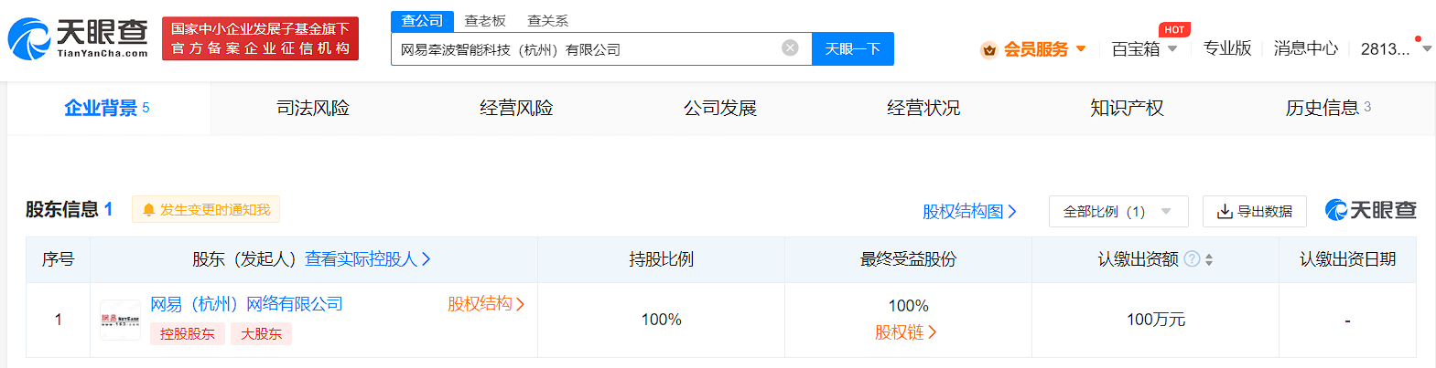Clear the search box with X icon
The image size is (1436, 368).
pyautogui.click(x=790, y=48)
